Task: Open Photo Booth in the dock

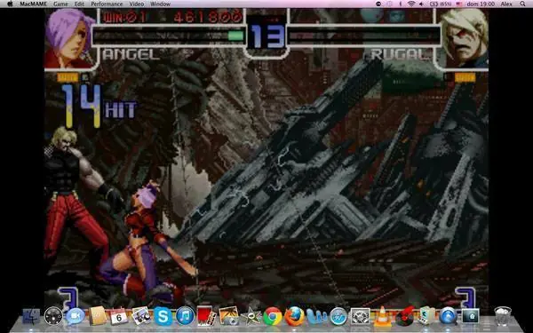Action: pyautogui.click(x=207, y=316)
